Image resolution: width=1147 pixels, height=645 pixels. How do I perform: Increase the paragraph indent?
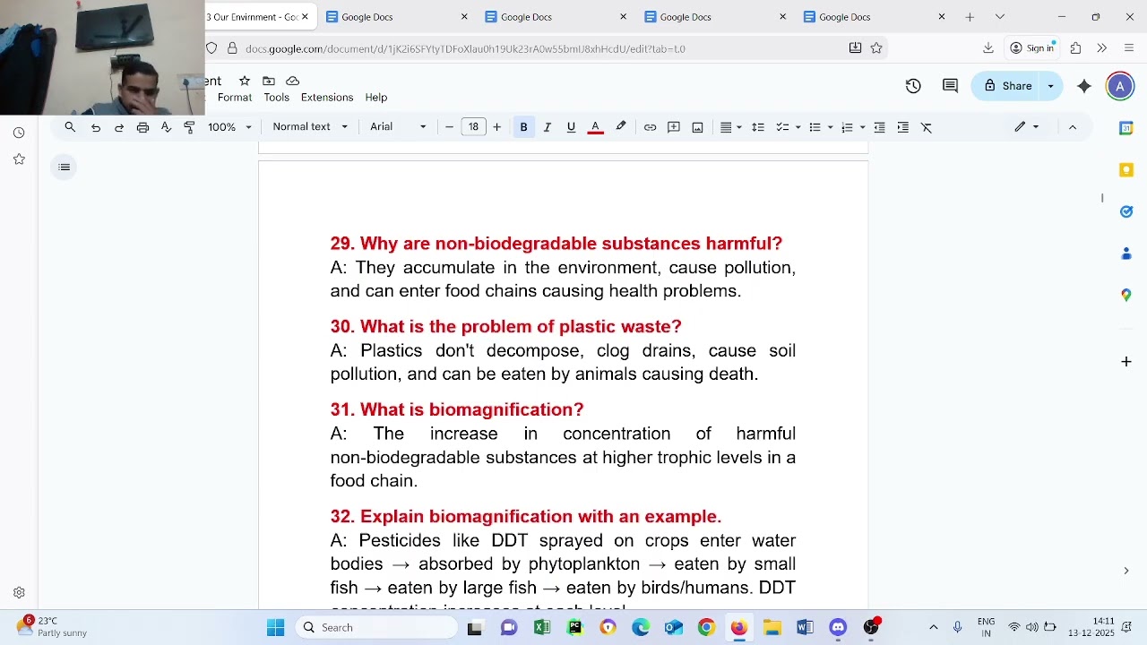(x=903, y=127)
